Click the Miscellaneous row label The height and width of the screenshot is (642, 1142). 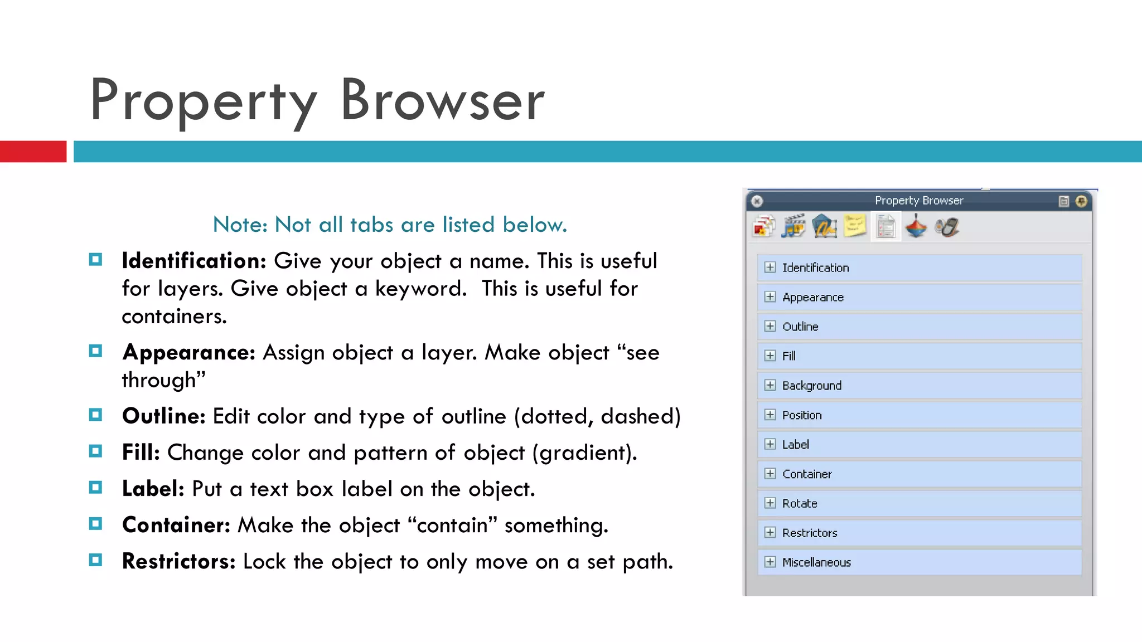[816, 562]
